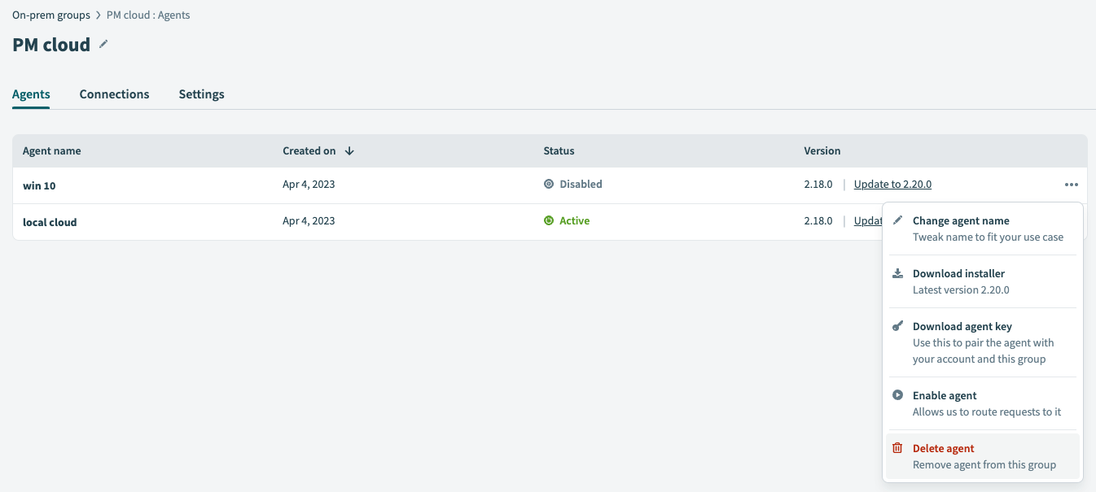Switch to the Connections tab
Screen dimensions: 1096x492
point(114,94)
